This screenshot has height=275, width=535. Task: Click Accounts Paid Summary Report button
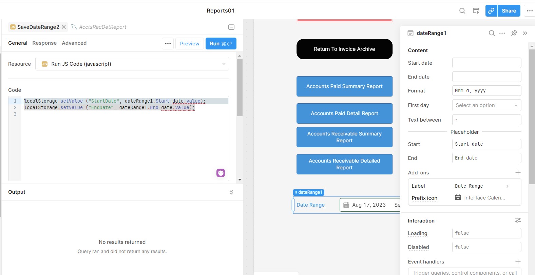pos(344,86)
